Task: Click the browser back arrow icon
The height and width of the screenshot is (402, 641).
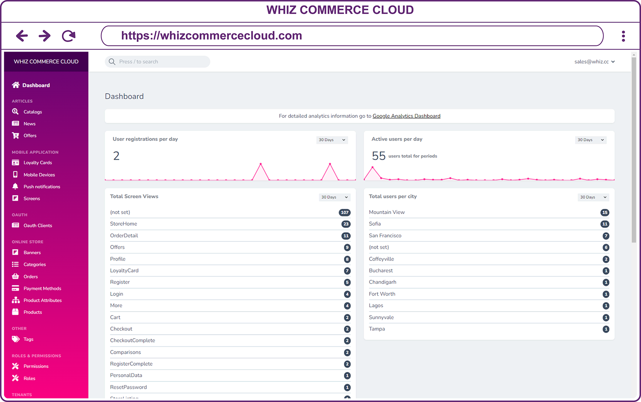Action: click(22, 36)
